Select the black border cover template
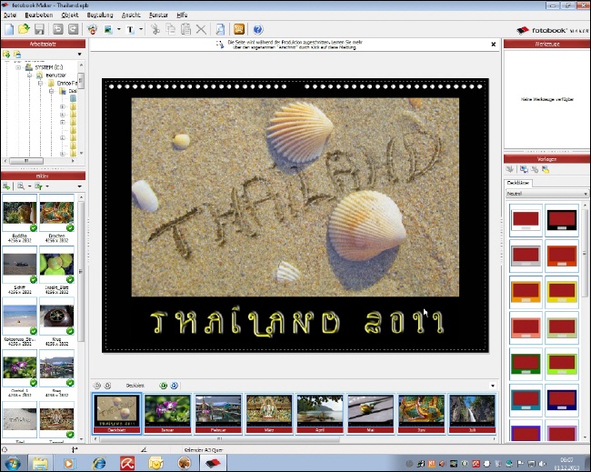The height and width of the screenshot is (472, 591). click(x=562, y=220)
